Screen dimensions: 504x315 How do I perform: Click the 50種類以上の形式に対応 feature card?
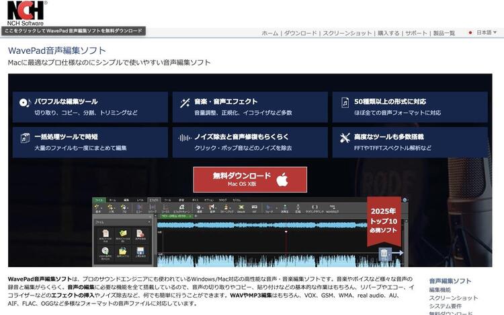coord(410,107)
